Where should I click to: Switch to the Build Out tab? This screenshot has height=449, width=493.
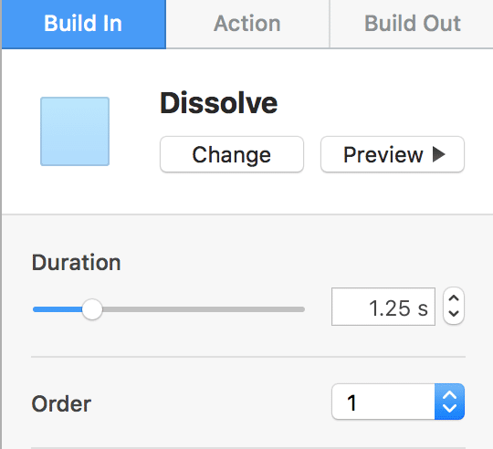[x=412, y=25]
